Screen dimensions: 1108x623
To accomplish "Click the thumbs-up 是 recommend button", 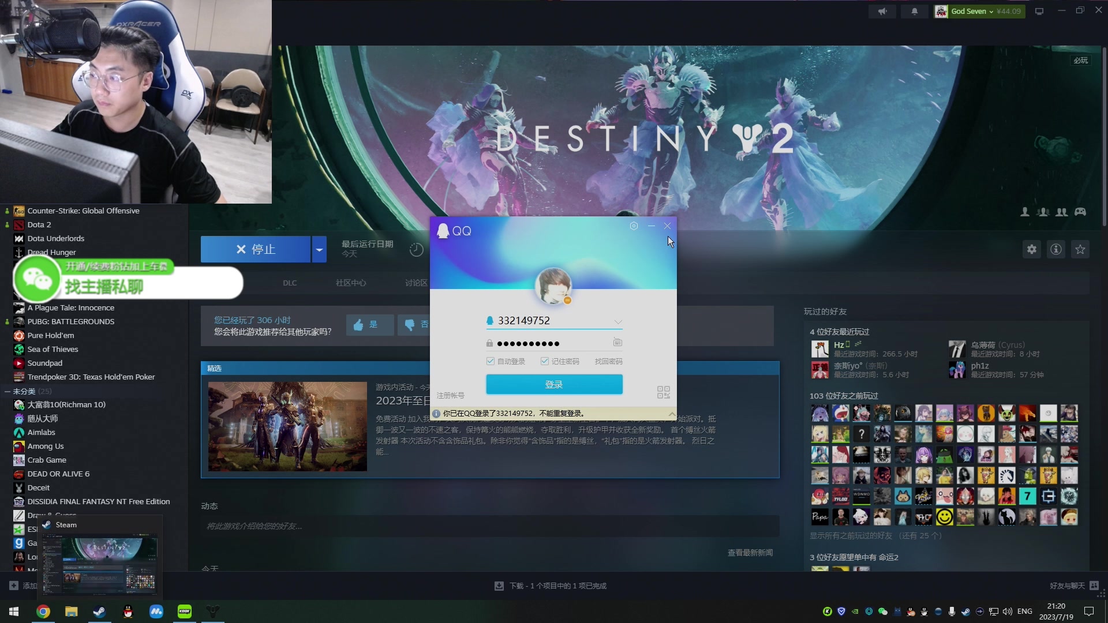I will [370, 325].
